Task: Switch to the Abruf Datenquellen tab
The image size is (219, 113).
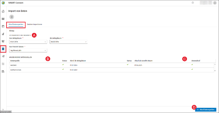Action: 16,24
